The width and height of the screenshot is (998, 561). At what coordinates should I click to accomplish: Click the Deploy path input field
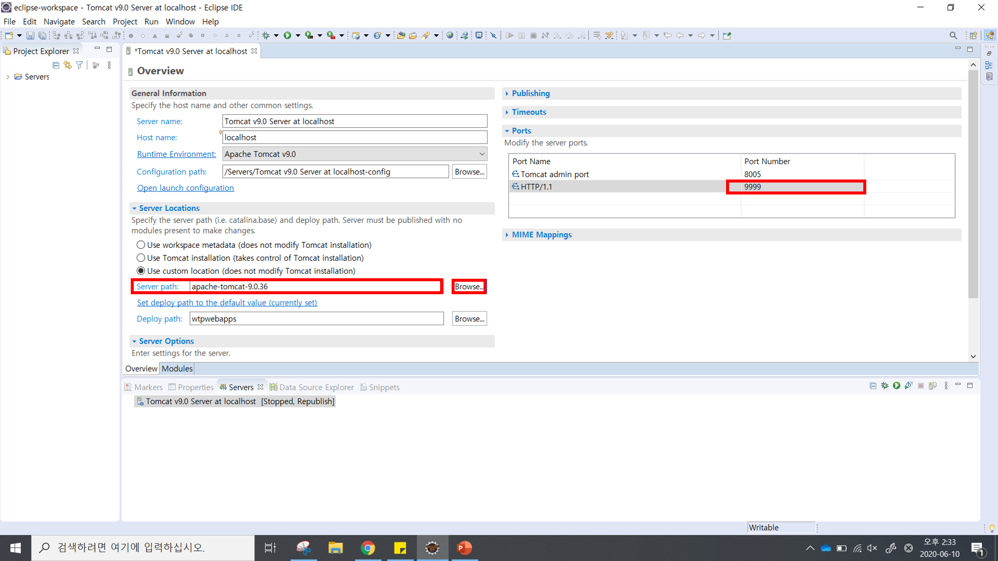316,319
